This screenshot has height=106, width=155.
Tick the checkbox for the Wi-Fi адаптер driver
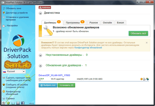click(x=40, y=79)
